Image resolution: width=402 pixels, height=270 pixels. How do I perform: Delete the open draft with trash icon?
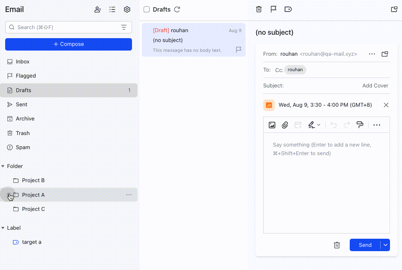click(337, 245)
